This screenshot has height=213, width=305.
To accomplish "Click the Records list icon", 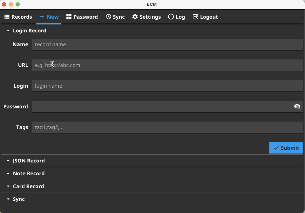I will [7, 17].
